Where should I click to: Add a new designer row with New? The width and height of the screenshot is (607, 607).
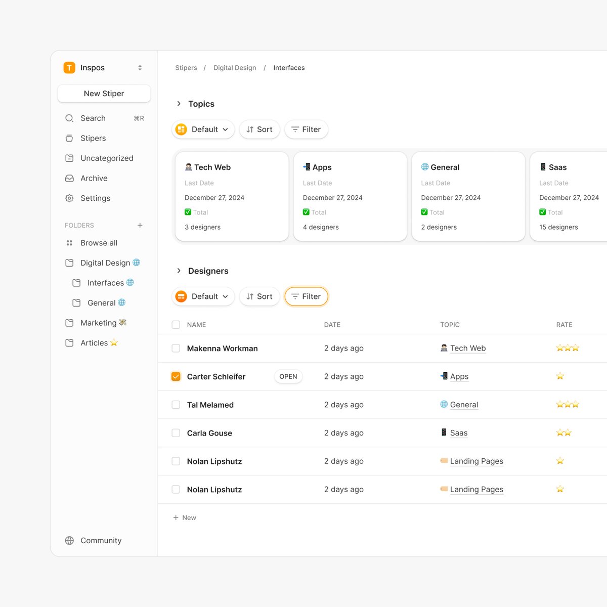tap(185, 517)
